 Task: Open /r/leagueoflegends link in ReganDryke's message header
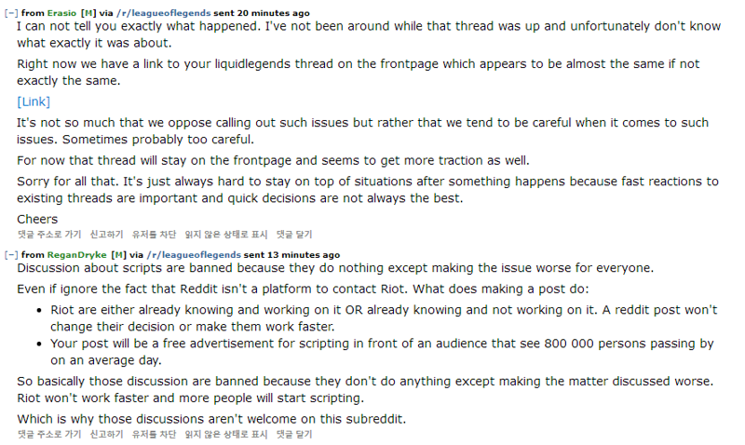coord(194,255)
